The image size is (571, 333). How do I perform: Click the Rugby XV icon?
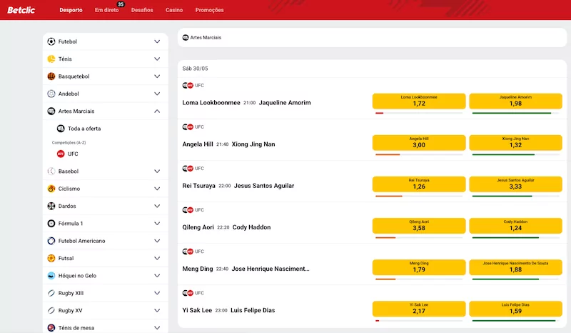[x=51, y=310]
